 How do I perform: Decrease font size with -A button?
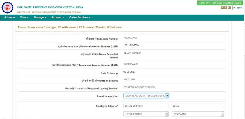(x=222, y=8)
